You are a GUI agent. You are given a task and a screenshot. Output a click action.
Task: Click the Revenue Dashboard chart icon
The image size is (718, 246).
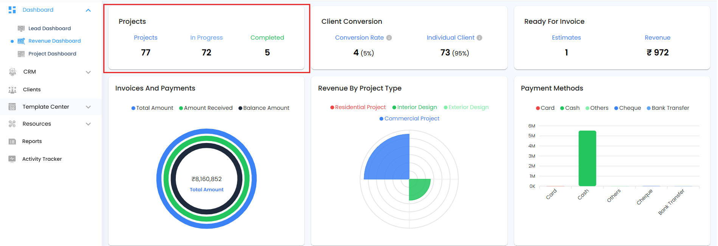click(x=21, y=41)
